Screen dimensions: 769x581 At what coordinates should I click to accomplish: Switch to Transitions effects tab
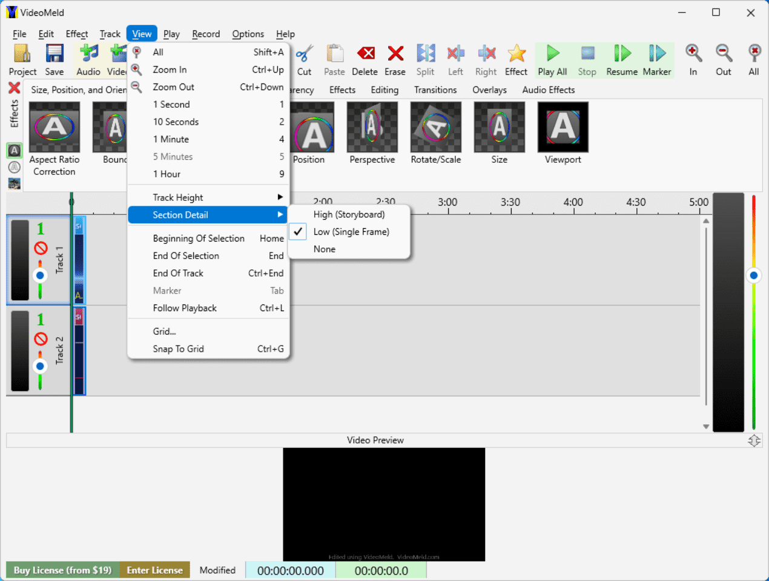pos(435,90)
